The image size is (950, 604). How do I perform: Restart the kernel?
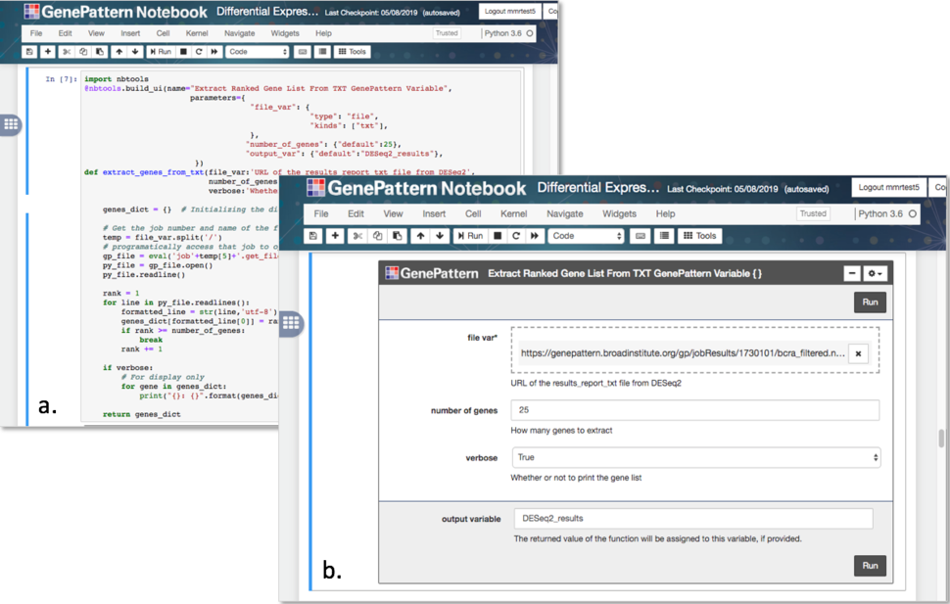point(514,235)
